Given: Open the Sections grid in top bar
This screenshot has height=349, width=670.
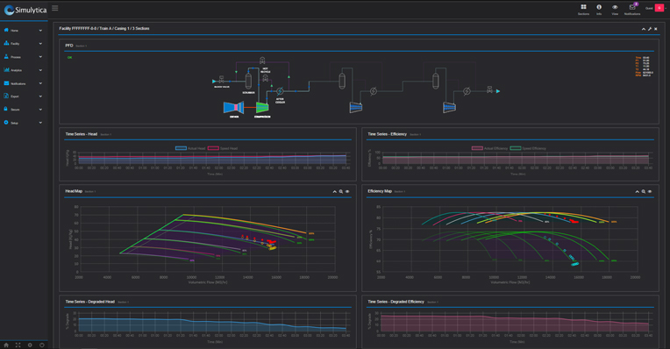Looking at the screenshot, I should [583, 7].
